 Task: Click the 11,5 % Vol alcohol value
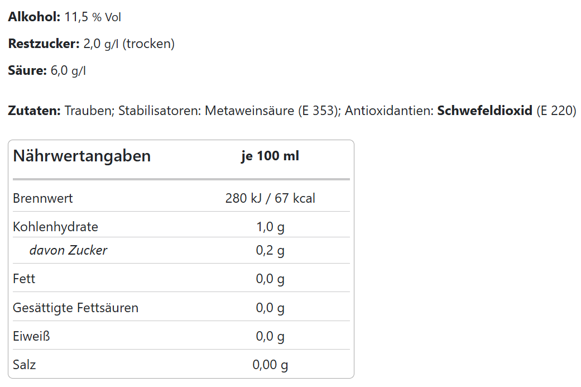[93, 17]
